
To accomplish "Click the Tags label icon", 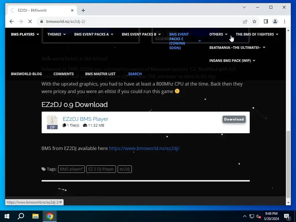I will coord(43,169).
